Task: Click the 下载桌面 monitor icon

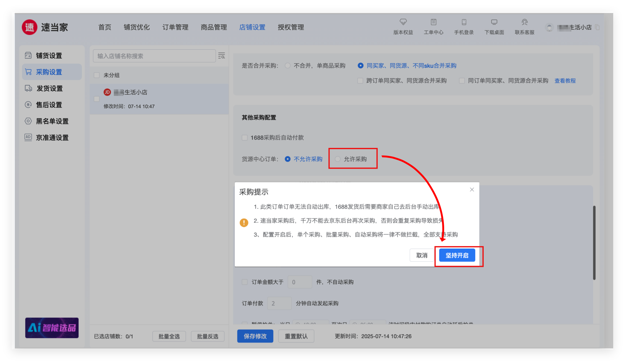Action: 494,22
